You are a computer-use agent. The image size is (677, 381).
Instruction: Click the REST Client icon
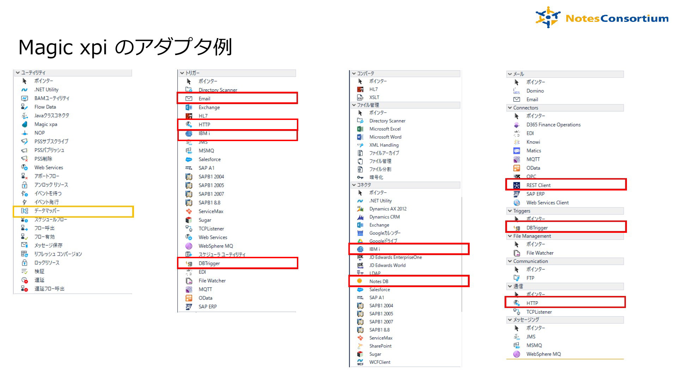click(x=517, y=185)
